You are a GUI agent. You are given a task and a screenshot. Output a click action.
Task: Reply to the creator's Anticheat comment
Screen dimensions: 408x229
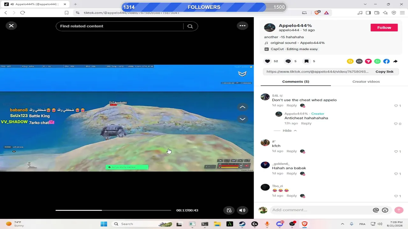coord(306,123)
